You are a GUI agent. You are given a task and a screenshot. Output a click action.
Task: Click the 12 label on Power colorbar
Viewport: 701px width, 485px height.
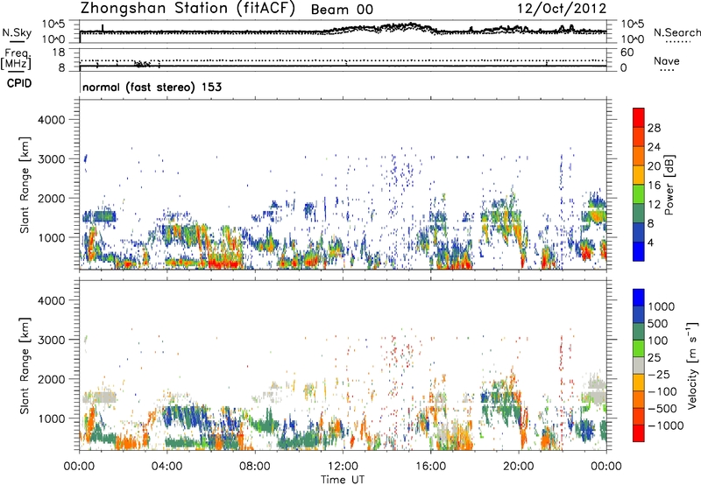654,205
